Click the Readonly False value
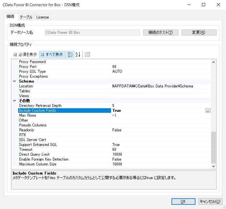 click(x=117, y=130)
